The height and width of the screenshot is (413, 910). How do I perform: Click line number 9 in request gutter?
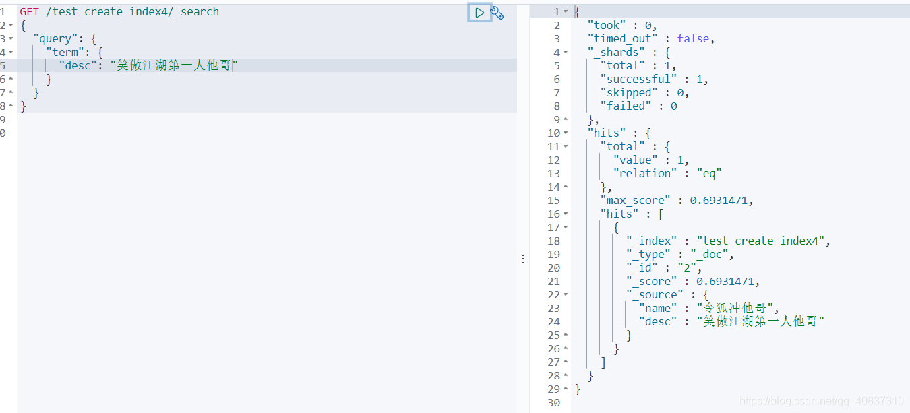point(3,119)
